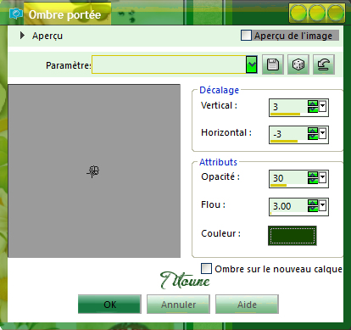Screen dimensions: 351x330
Task: Expand the Aperçu disclosure triangle
Action: tap(22, 36)
